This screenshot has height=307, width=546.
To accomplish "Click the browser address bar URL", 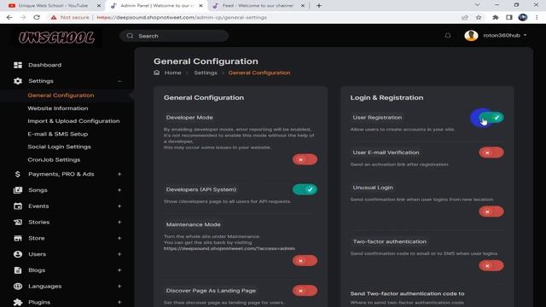I will tap(182, 17).
